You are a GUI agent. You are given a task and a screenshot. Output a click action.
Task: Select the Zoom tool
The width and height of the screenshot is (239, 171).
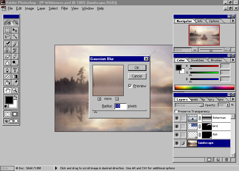(15, 90)
